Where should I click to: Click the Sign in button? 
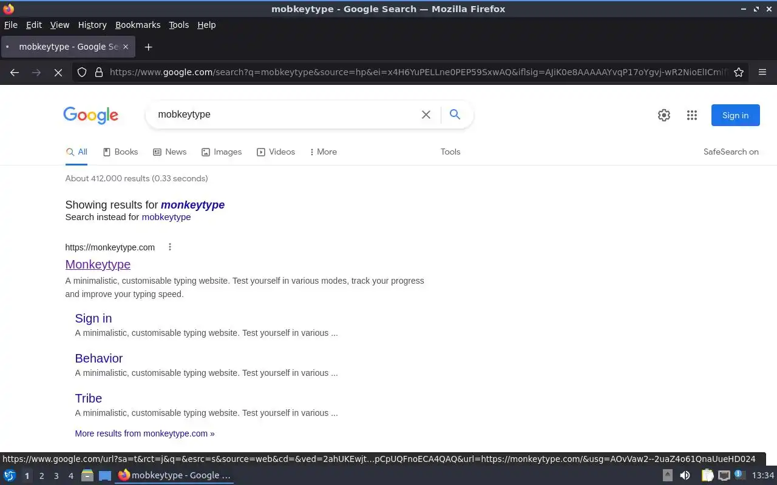click(x=735, y=115)
